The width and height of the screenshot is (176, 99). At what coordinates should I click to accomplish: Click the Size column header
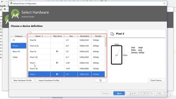(71, 36)
